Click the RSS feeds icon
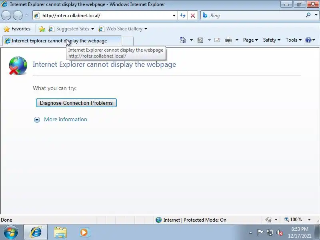 [x=200, y=40]
